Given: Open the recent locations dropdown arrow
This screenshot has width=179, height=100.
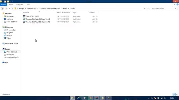Looking at the screenshot, I should click(9, 9).
